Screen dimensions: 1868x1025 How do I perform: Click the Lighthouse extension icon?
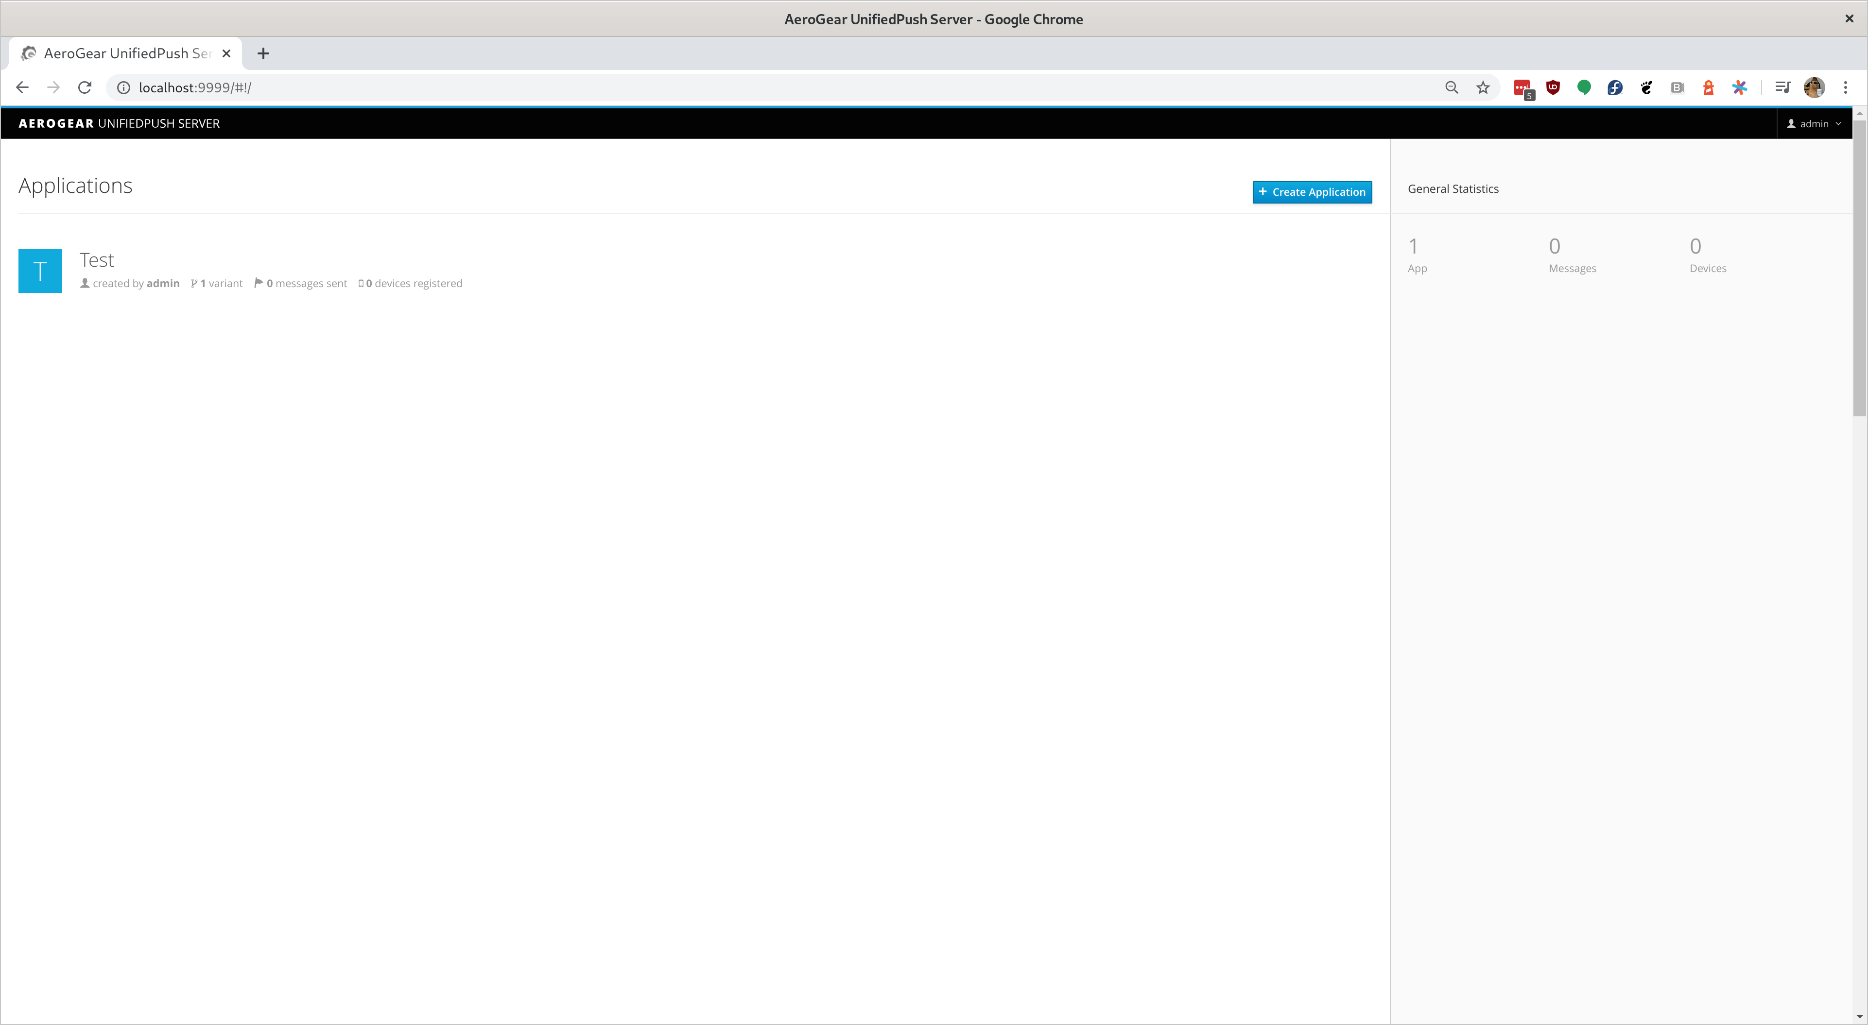coord(1709,88)
